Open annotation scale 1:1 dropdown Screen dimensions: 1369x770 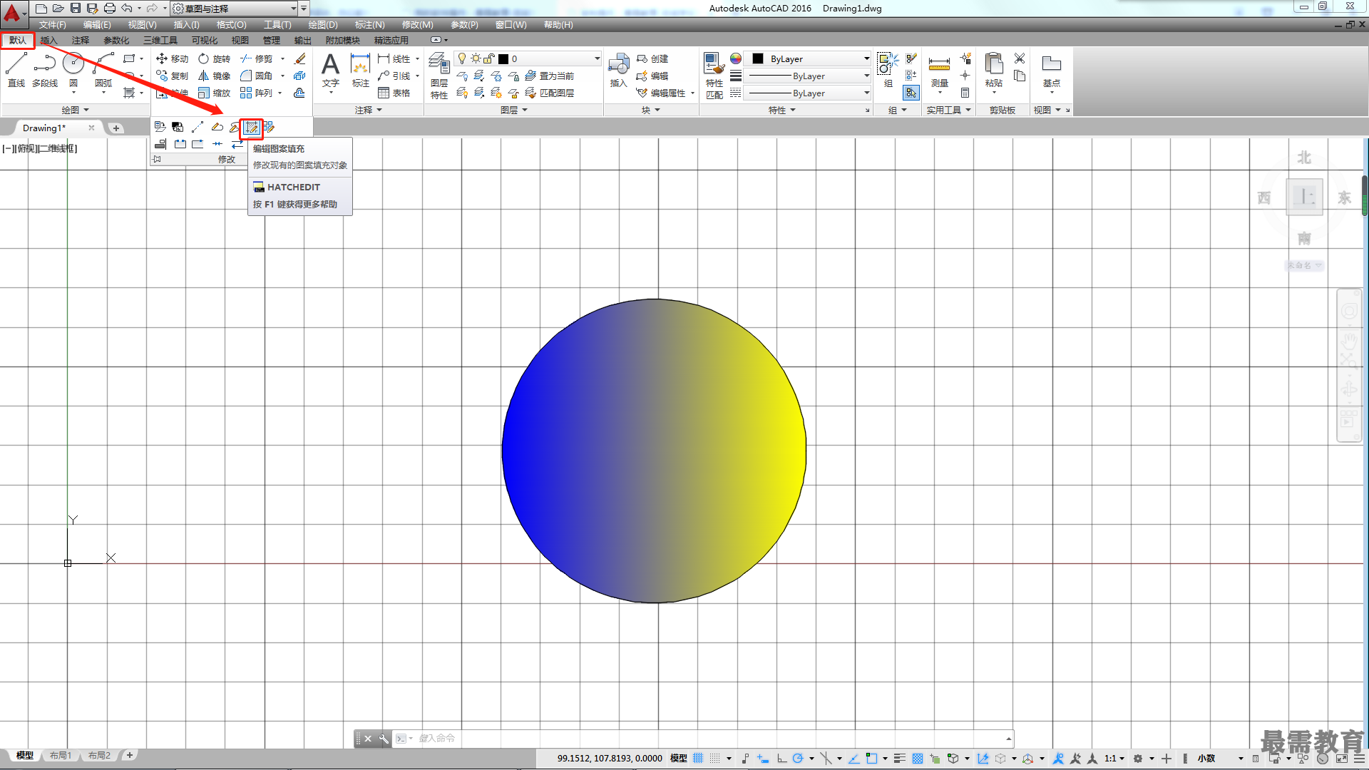click(x=1114, y=758)
